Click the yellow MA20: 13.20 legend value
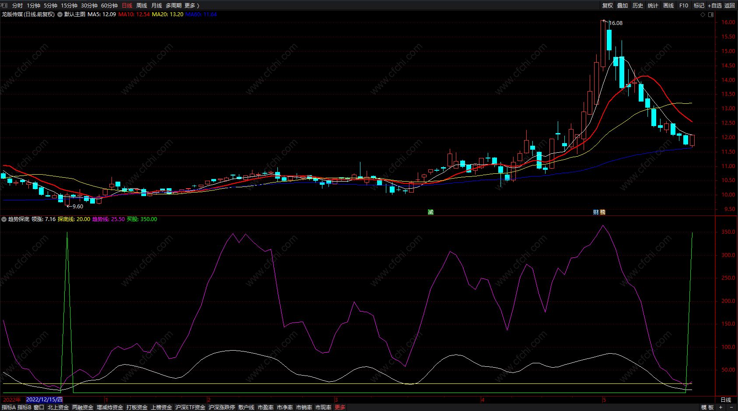The width and height of the screenshot is (738, 411). (x=168, y=14)
